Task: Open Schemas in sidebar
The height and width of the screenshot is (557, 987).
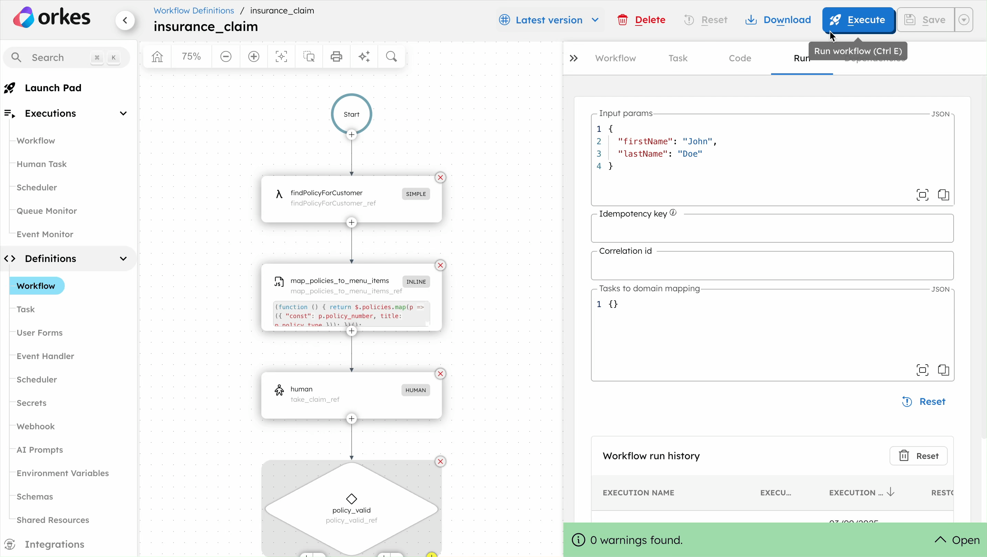Action: point(34,496)
